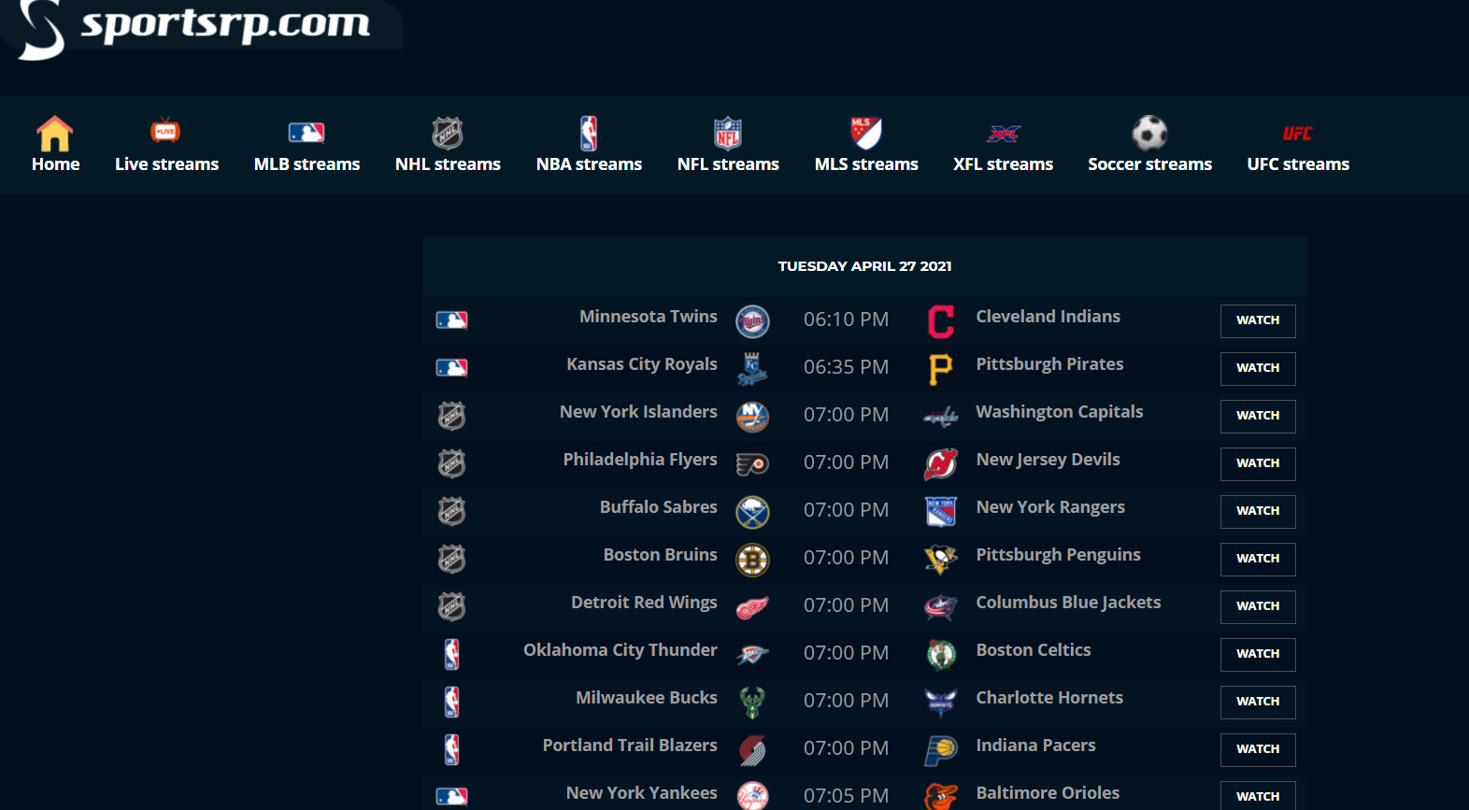Select the New York Yankees team name
This screenshot has width=1469, height=810.
pos(642,793)
